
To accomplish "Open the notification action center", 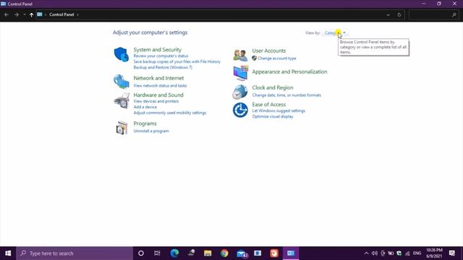I will [x=451, y=253].
